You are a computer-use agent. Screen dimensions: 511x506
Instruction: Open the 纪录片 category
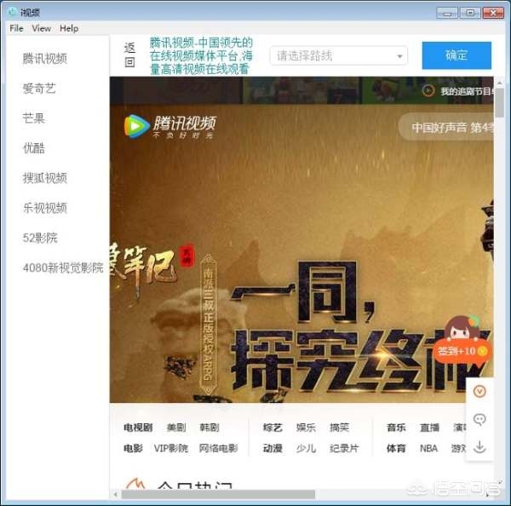click(344, 448)
